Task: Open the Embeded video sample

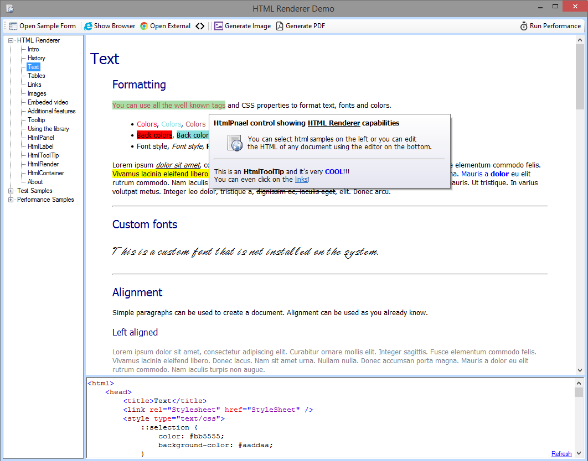Action: (48, 102)
